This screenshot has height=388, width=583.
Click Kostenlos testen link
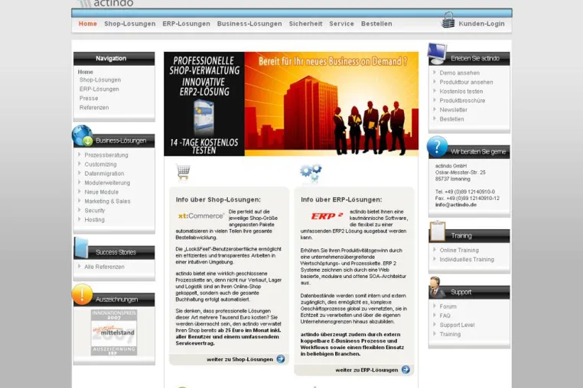[x=461, y=92]
